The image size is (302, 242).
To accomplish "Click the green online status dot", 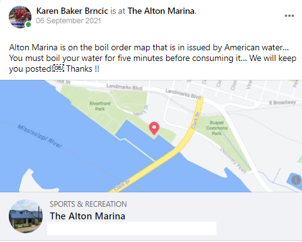I will pyautogui.click(x=28, y=25).
